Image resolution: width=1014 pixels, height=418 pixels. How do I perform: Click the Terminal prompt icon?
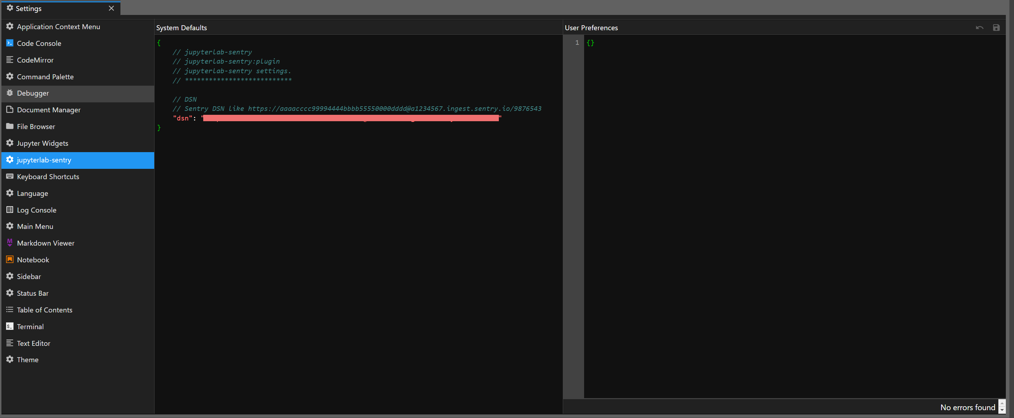[10, 326]
